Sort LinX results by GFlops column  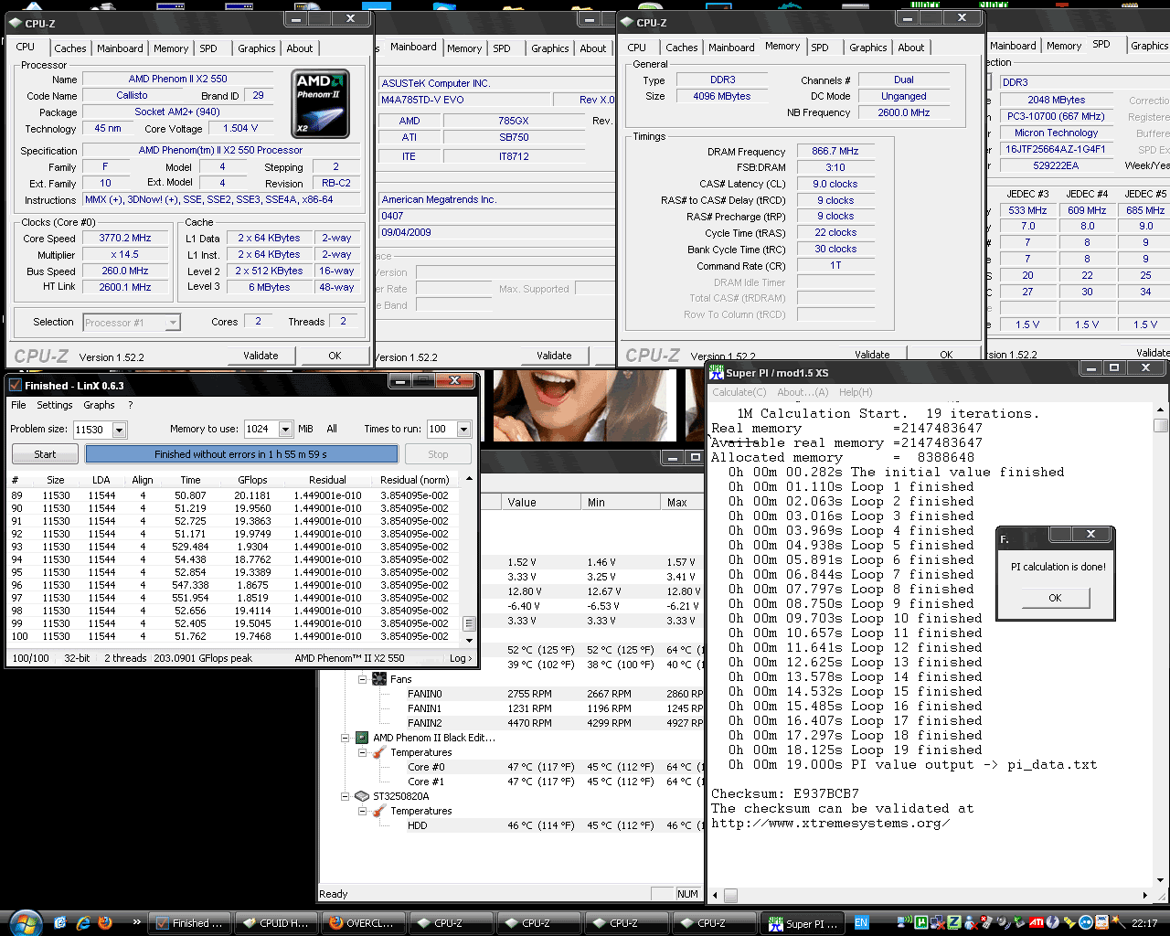[x=252, y=480]
